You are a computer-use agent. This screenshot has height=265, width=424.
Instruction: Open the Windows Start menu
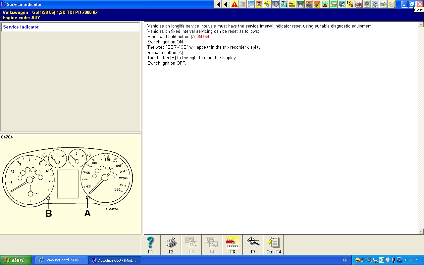[16, 260]
